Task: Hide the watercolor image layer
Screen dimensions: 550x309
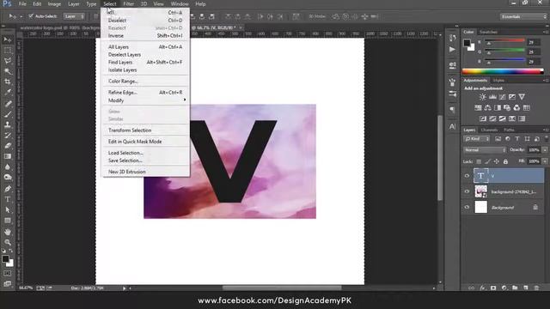Action: pos(467,191)
